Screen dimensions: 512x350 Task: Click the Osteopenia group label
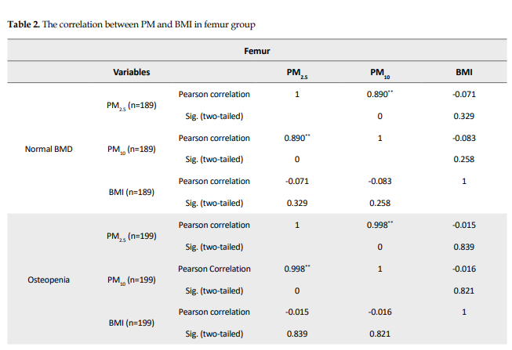point(49,280)
